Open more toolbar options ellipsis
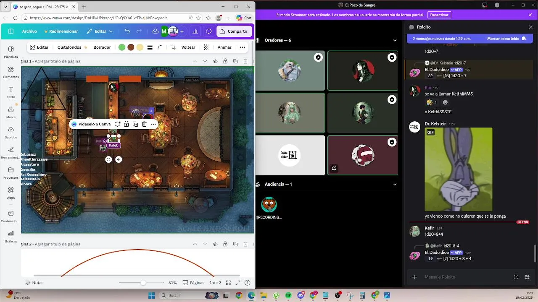 click(x=243, y=47)
